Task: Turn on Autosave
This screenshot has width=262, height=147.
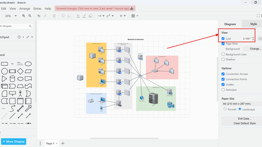Action: click(223, 90)
